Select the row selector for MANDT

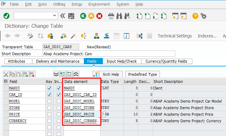[6, 88]
